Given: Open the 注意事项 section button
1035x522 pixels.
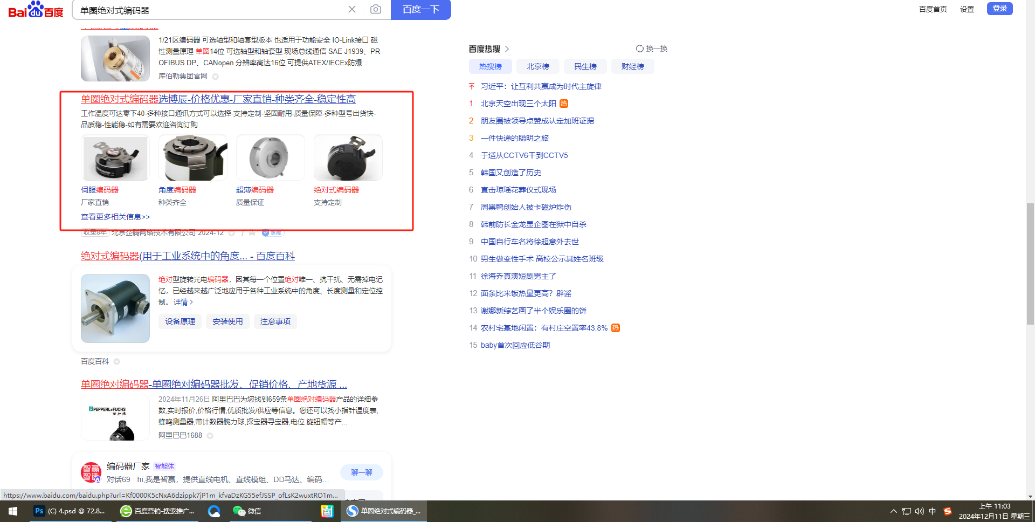Looking at the screenshot, I should point(275,321).
